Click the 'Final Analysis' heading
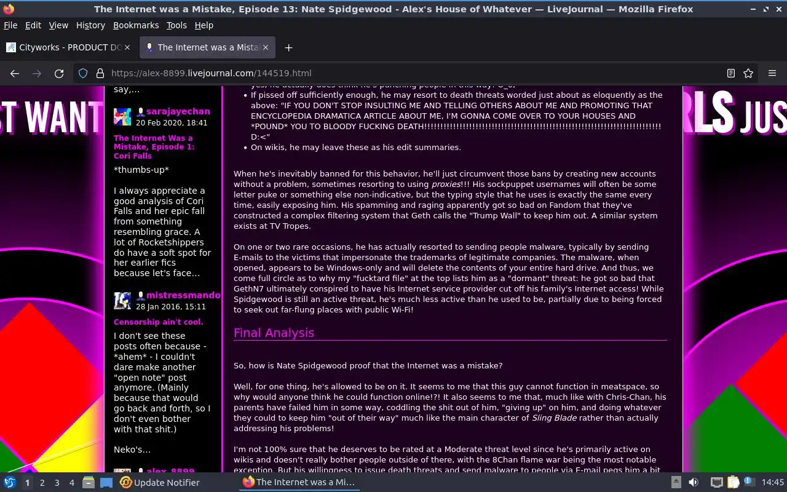787x492 pixels. click(274, 333)
